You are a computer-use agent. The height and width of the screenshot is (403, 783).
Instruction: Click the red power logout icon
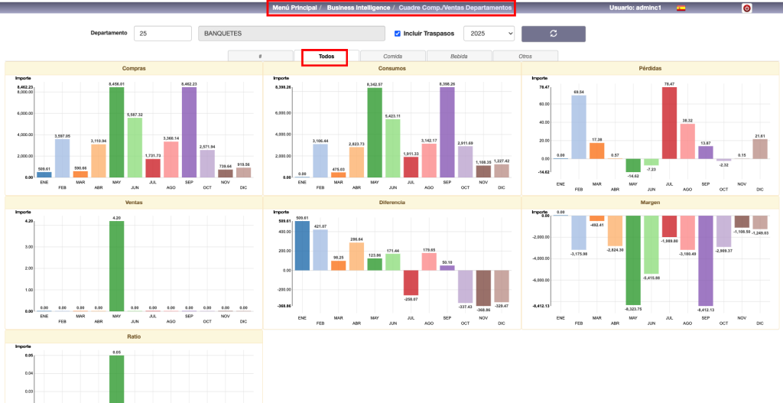[x=746, y=8]
